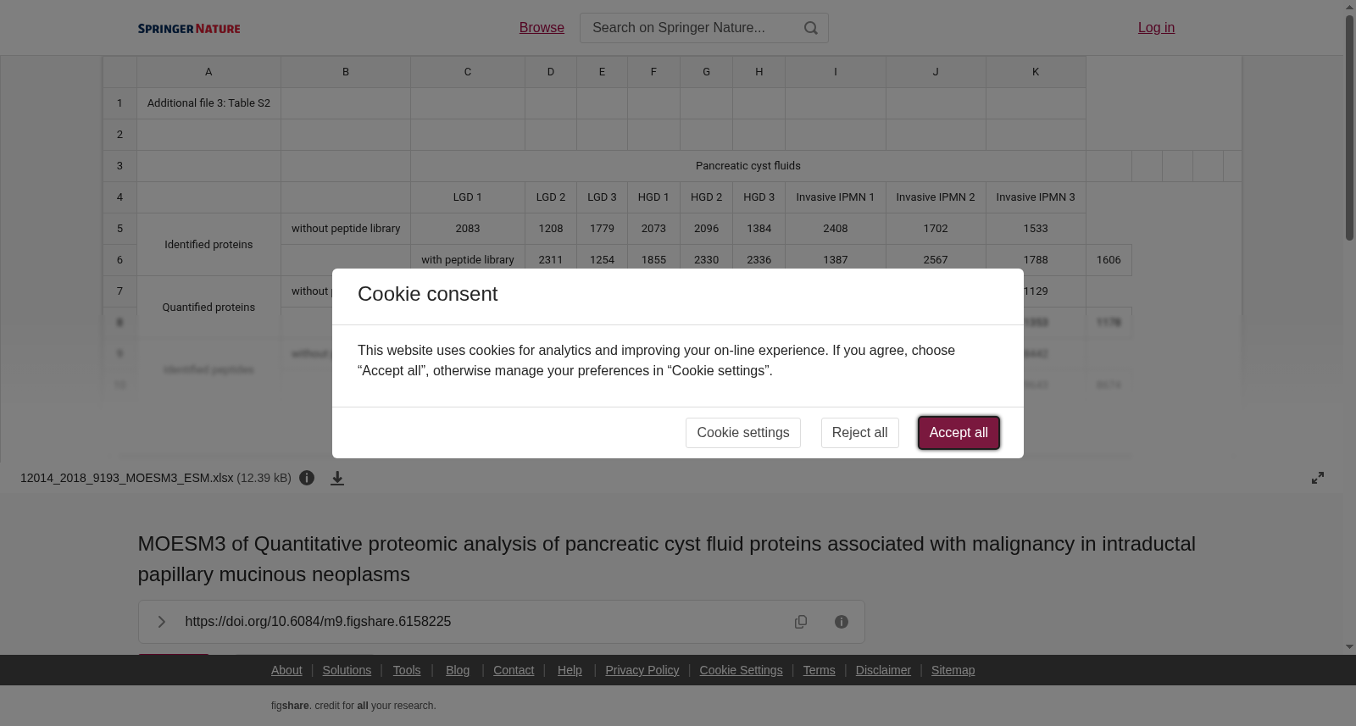Download the MOESM3_ESM.xlsx file

click(337, 478)
